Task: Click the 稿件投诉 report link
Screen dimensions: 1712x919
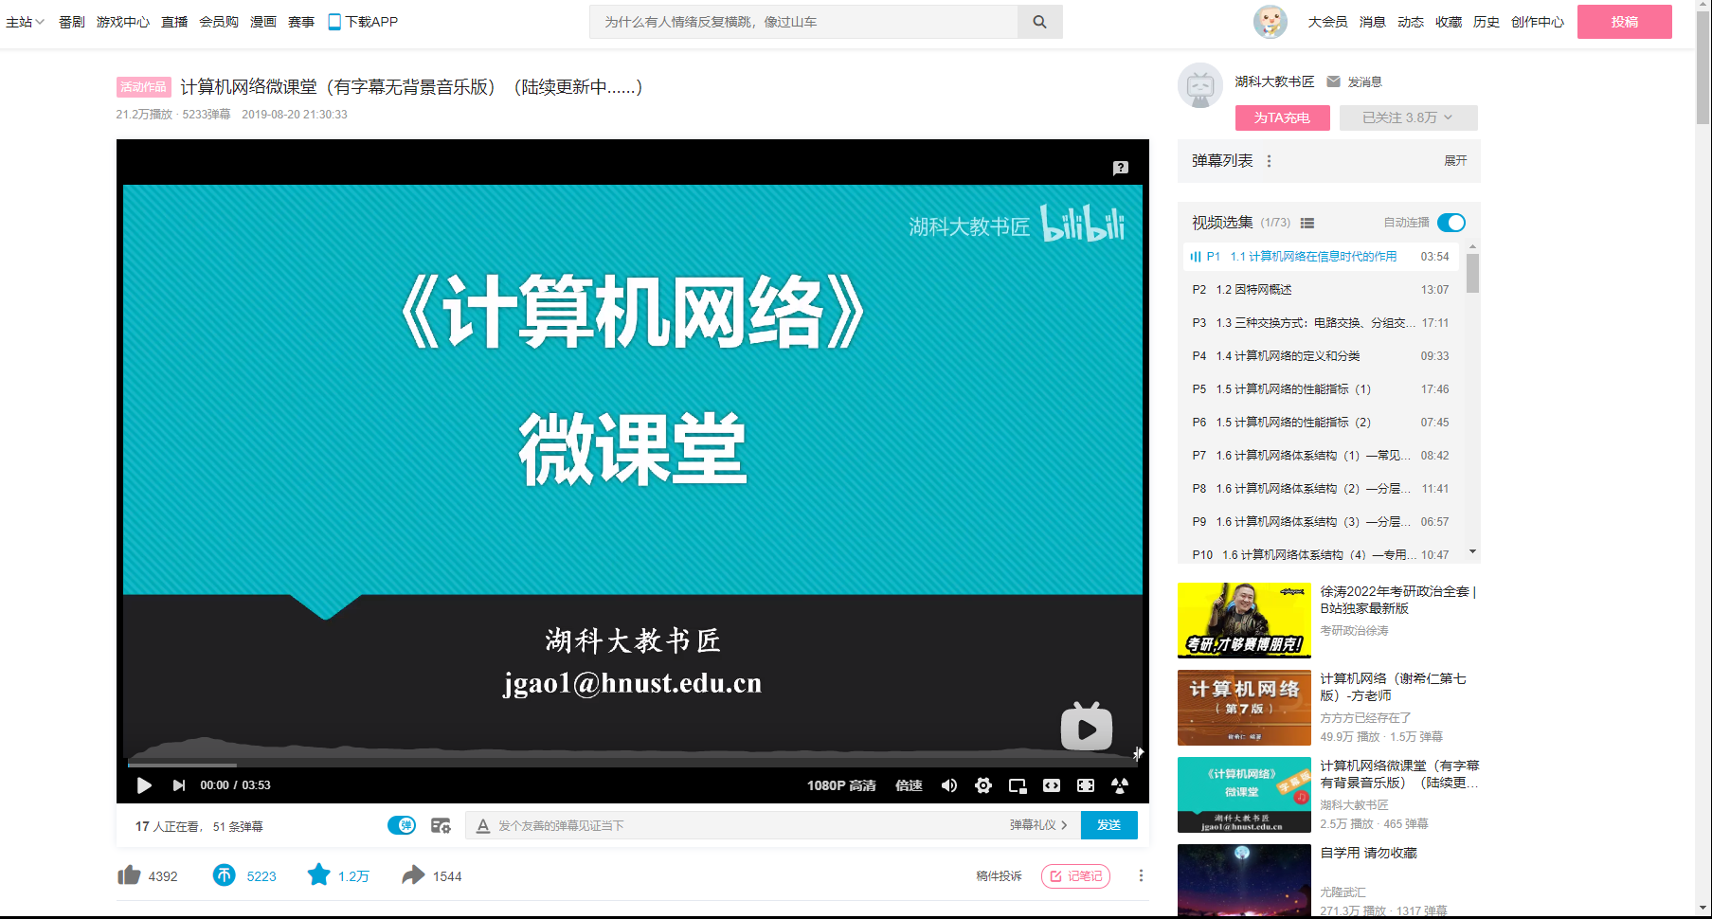Action: 999,876
